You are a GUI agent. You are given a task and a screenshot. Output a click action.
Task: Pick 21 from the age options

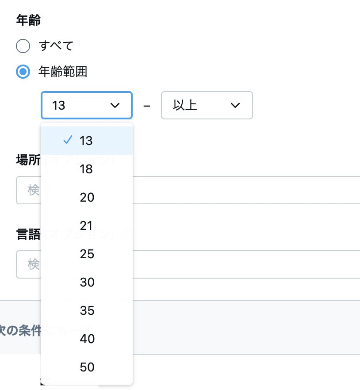tap(86, 226)
